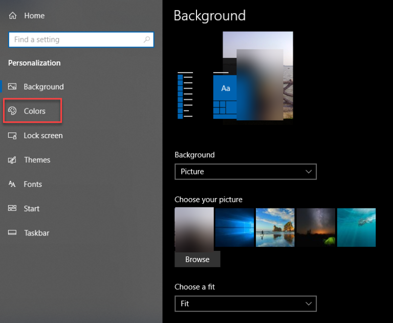Viewport: 393px width, 323px height.
Task: Click the Background picture icon in sidebar
Action: point(12,87)
